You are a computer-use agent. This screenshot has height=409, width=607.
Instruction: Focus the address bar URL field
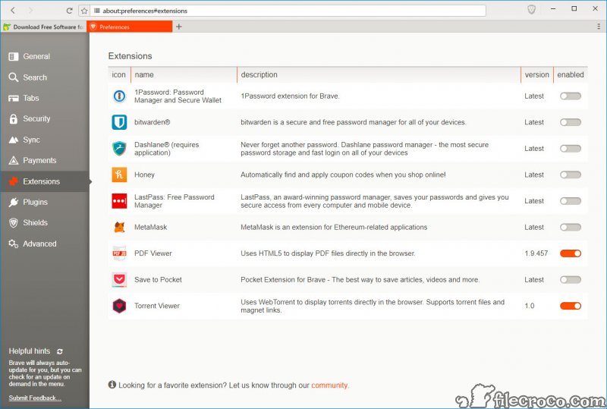coord(288,11)
